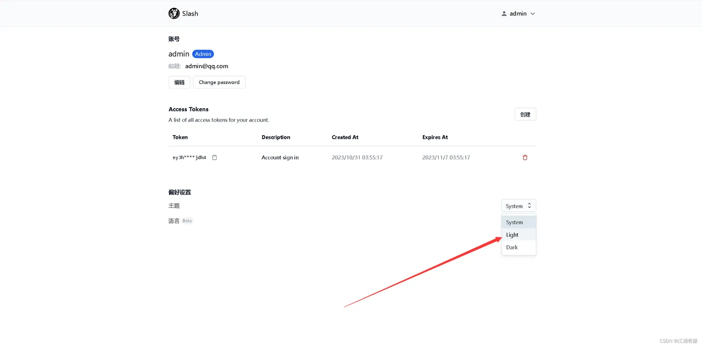Click the Change password button
This screenshot has width=702, height=346.
pos(219,82)
